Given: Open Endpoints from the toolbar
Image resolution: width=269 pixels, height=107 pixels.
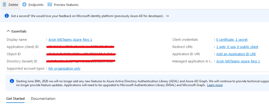Looking at the screenshot, I should pos(36,5).
